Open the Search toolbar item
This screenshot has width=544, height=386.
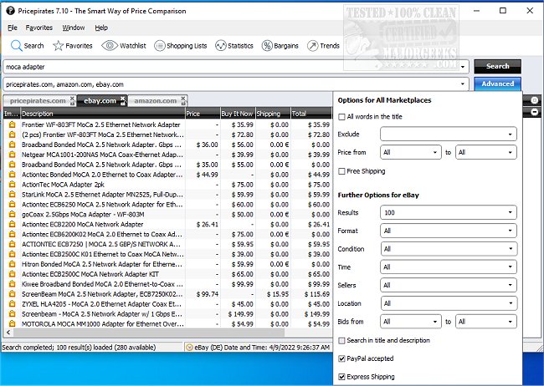(x=27, y=46)
